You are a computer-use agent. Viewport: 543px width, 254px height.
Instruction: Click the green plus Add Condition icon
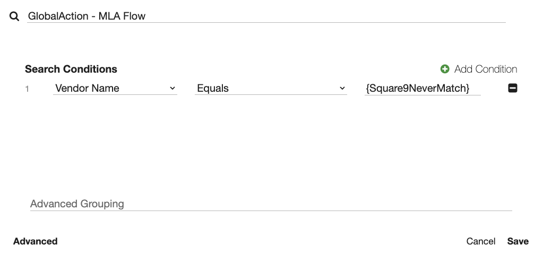click(445, 69)
